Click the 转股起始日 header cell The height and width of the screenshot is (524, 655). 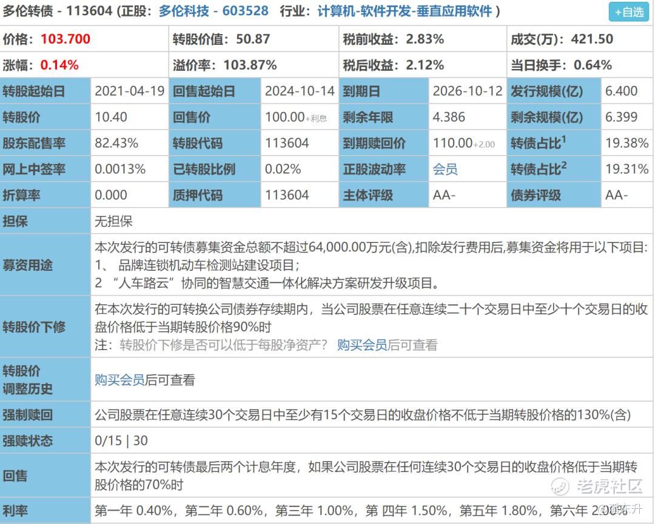(45, 91)
